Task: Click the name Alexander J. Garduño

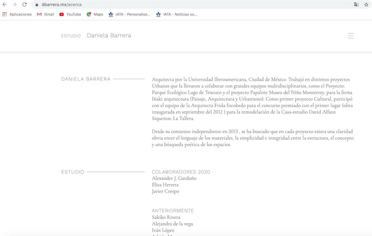Action: (174, 178)
